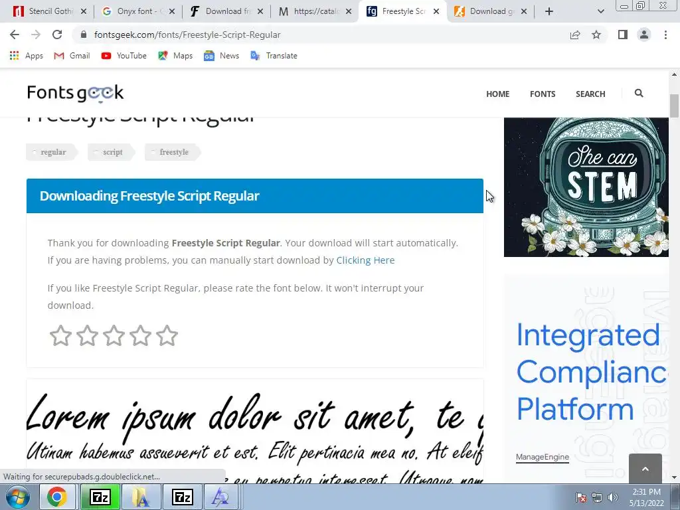
Task: Click the scrollbar up arrow
Action: point(674,74)
